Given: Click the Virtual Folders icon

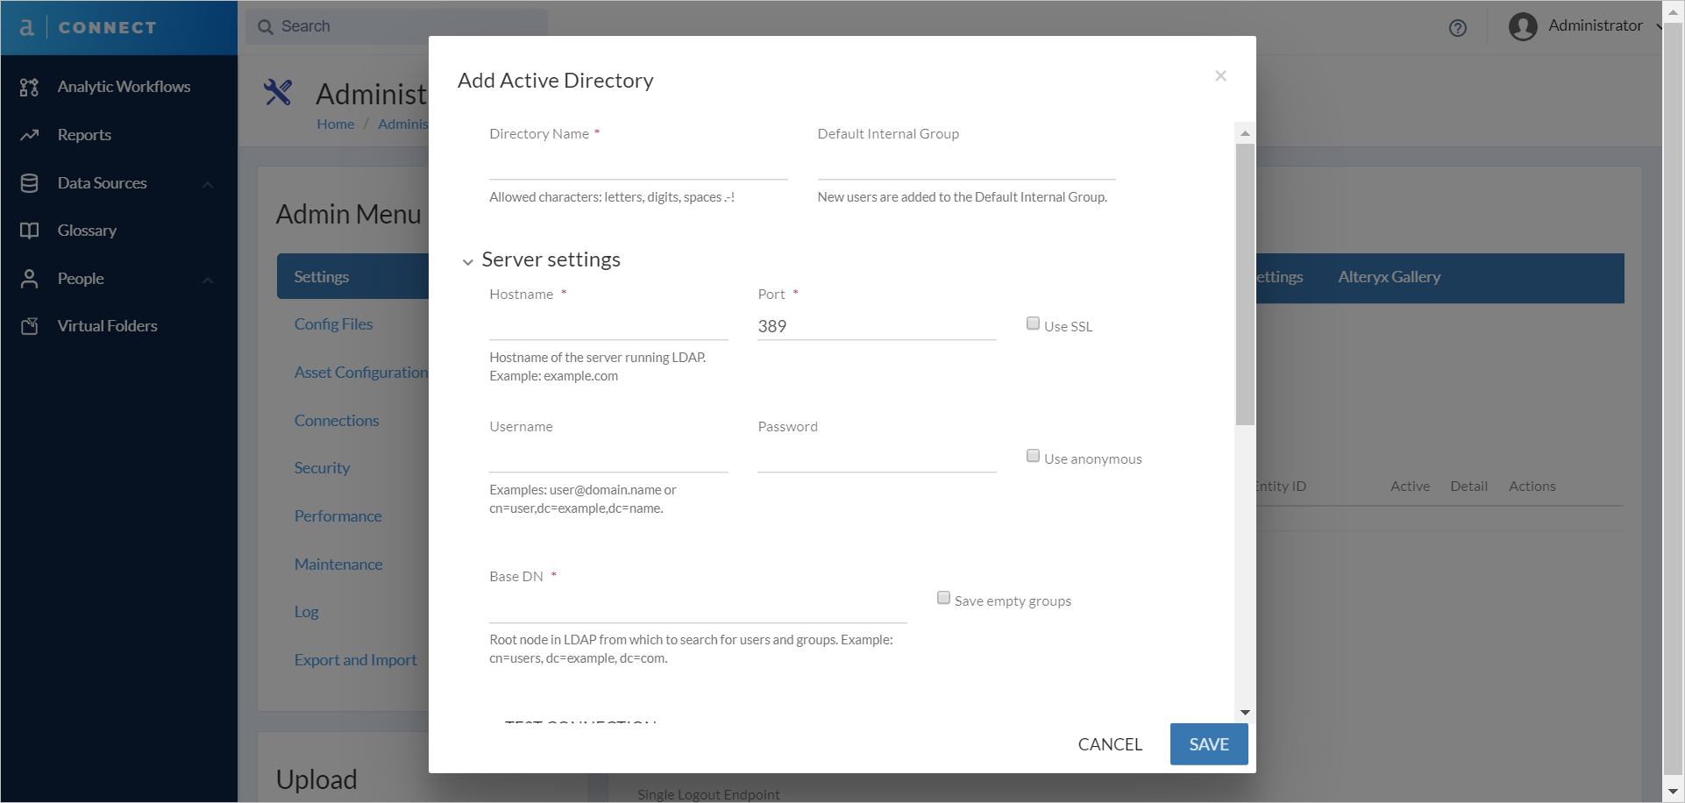Looking at the screenshot, I should [x=30, y=326].
